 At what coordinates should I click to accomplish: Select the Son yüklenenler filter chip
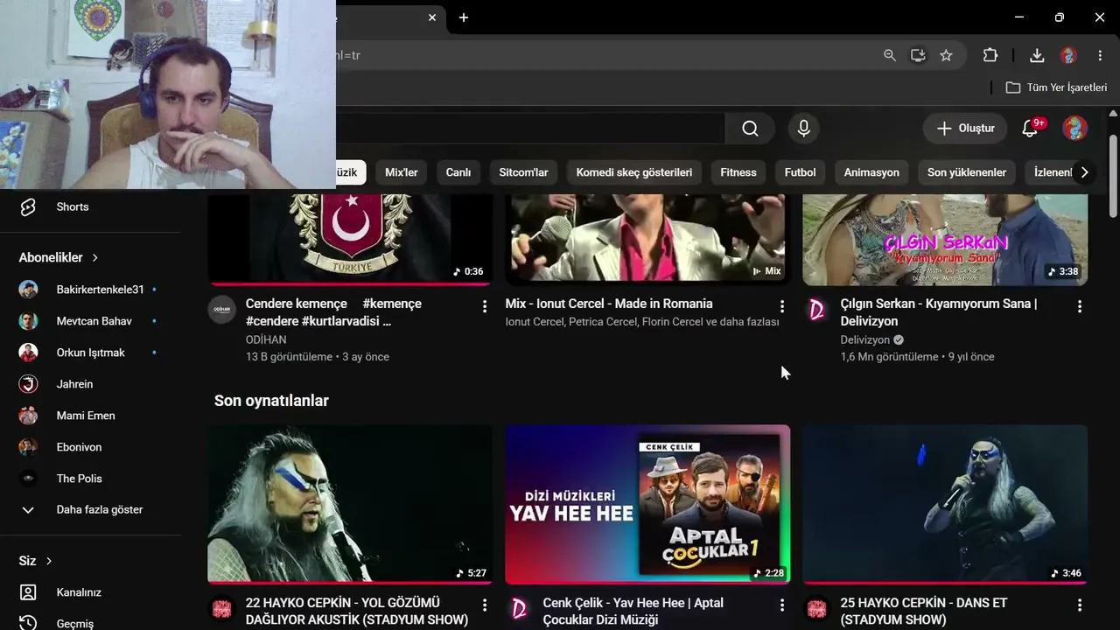967,172
